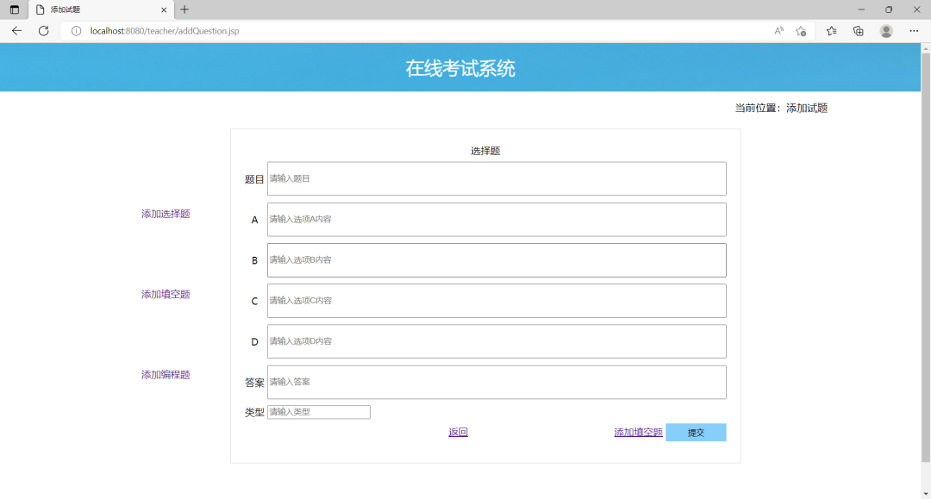This screenshot has width=931, height=499.
Task: Open the 添加填空题 link beside the submit button
Action: pyautogui.click(x=639, y=431)
